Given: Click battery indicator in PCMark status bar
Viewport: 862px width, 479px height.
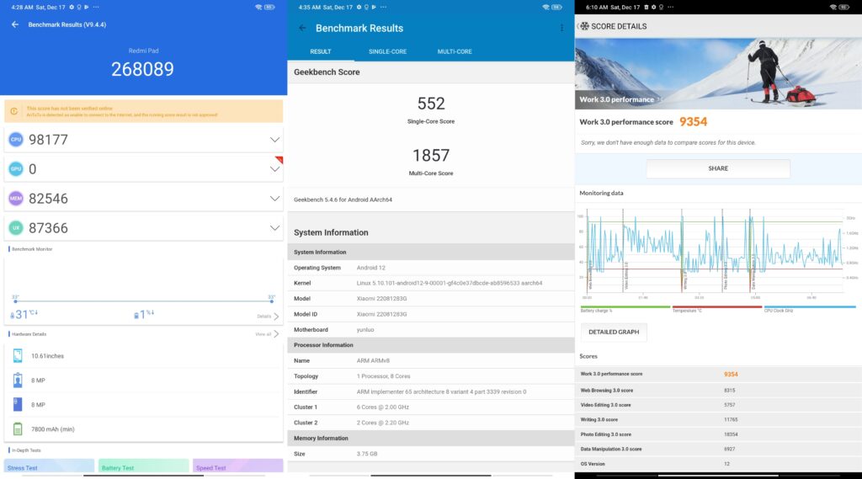Looking at the screenshot, I should click(843, 7).
